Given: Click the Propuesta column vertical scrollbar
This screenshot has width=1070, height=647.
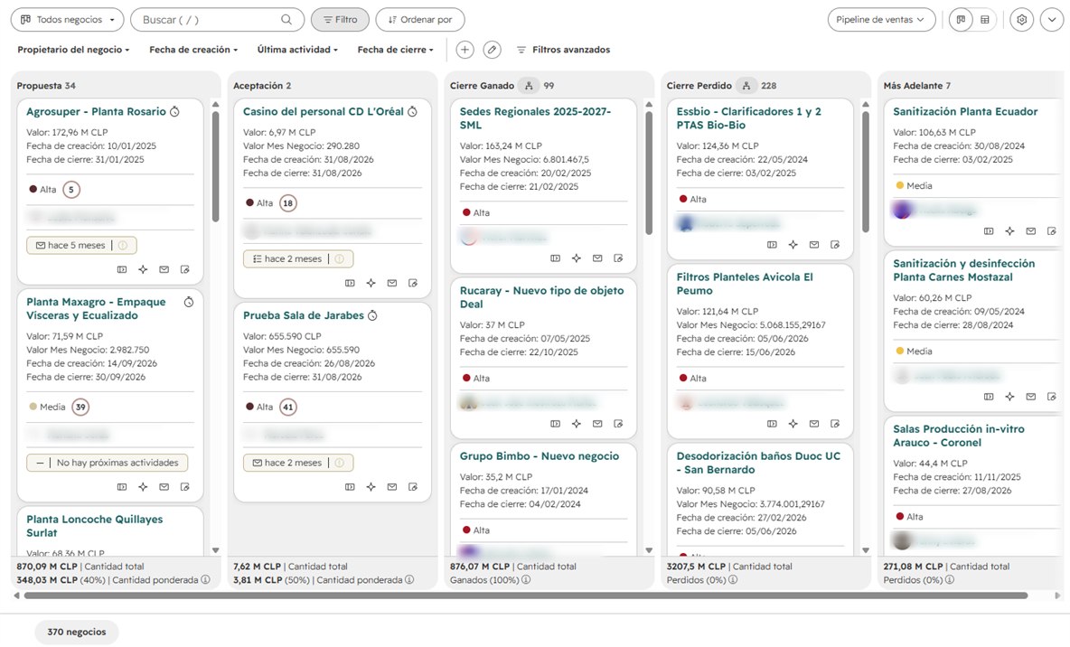Looking at the screenshot, I should point(216,167).
